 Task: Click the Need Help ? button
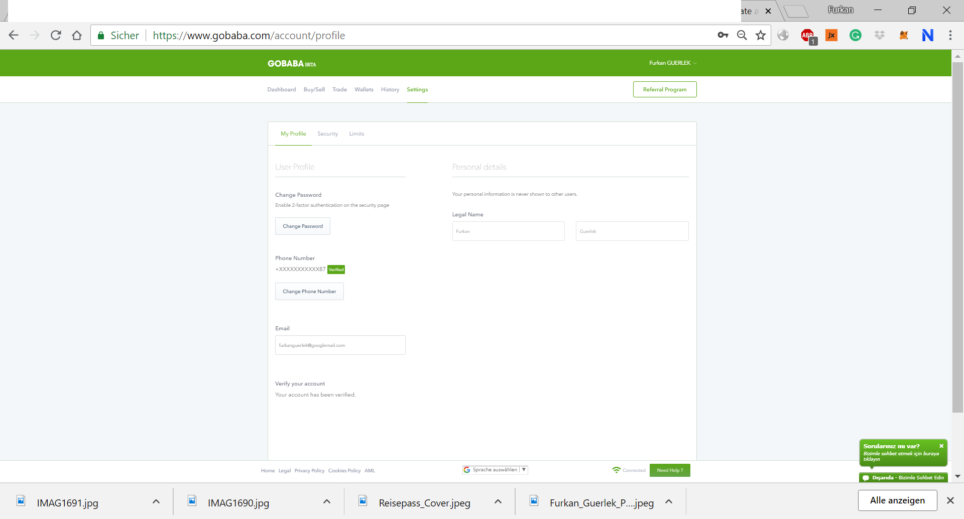670,470
